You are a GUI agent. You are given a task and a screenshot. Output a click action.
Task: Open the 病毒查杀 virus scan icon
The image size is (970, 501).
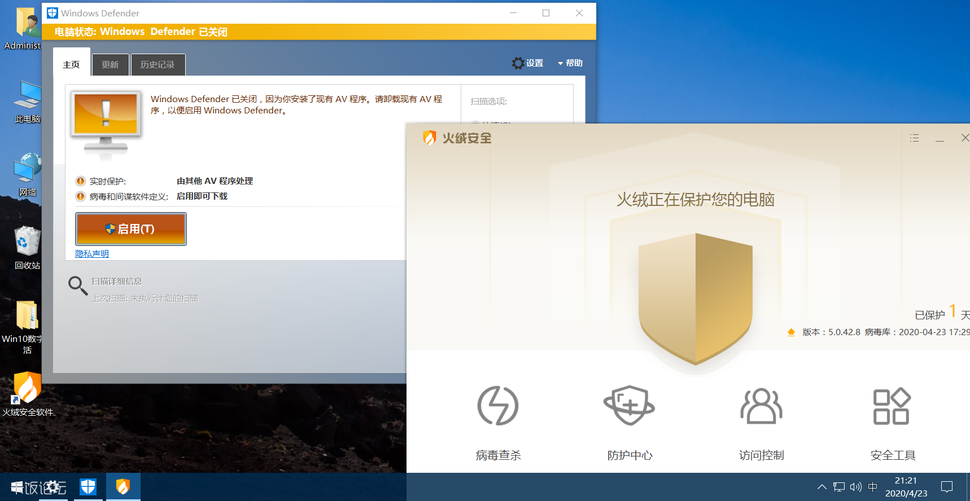(497, 406)
